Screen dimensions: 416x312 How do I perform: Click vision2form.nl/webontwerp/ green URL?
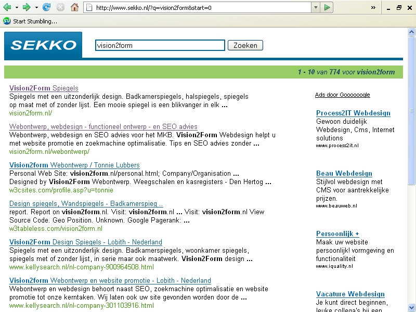(x=49, y=151)
